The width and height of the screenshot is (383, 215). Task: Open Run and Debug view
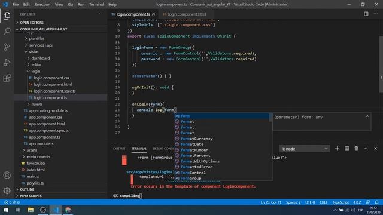pos(7,62)
